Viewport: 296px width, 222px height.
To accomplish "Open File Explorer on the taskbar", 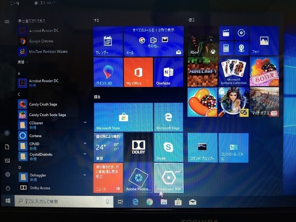I will 164,202.
